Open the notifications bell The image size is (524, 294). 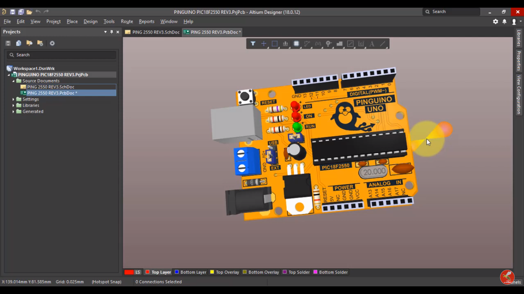tap(504, 21)
